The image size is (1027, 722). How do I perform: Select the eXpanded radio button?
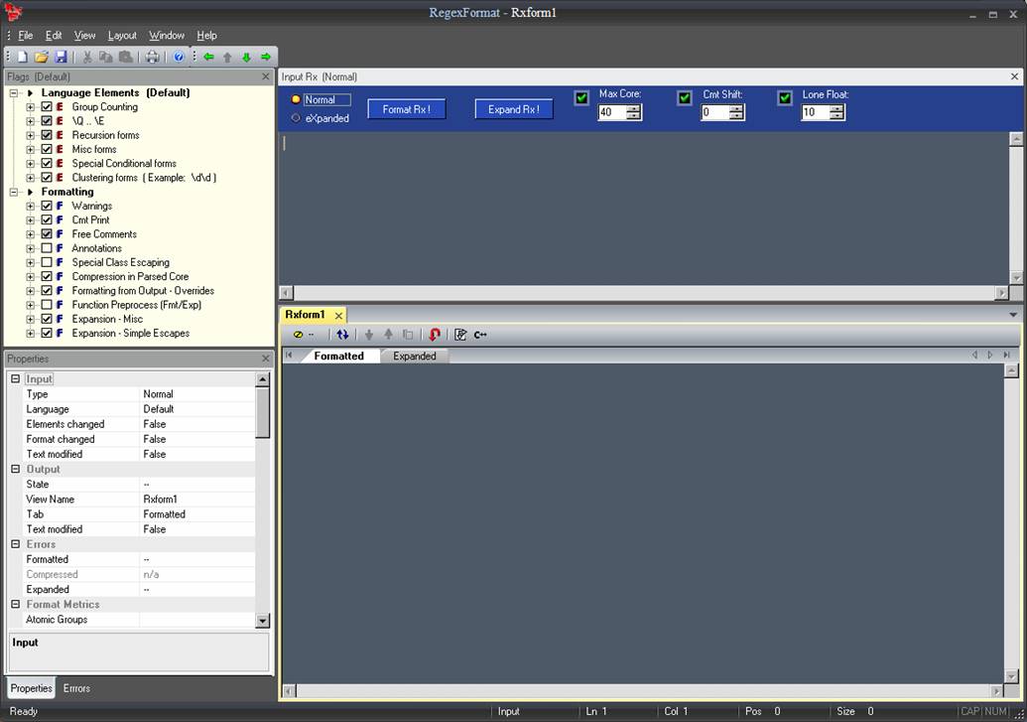click(x=296, y=118)
